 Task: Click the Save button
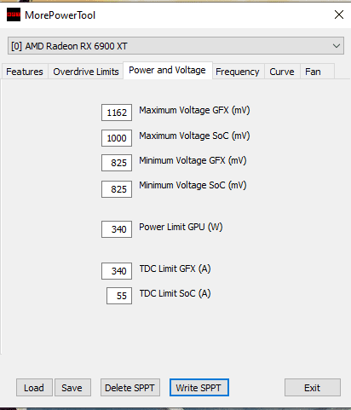tap(72, 388)
